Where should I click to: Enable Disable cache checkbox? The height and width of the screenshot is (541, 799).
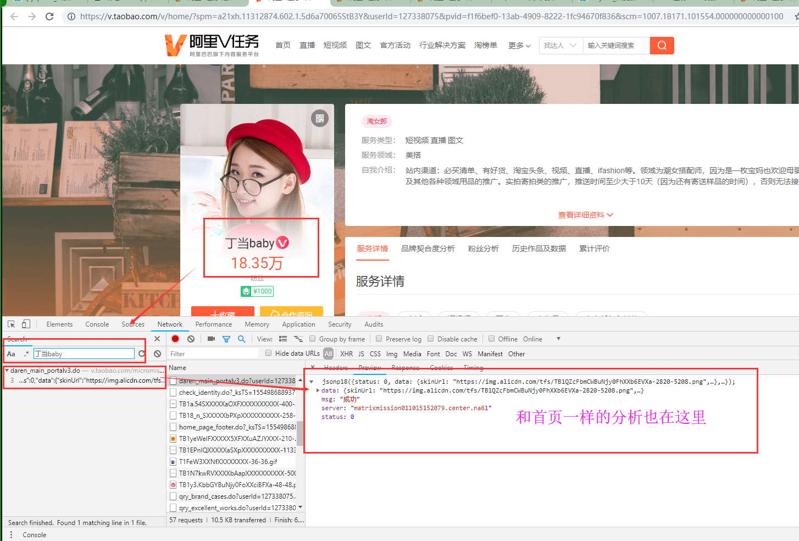[x=431, y=339]
